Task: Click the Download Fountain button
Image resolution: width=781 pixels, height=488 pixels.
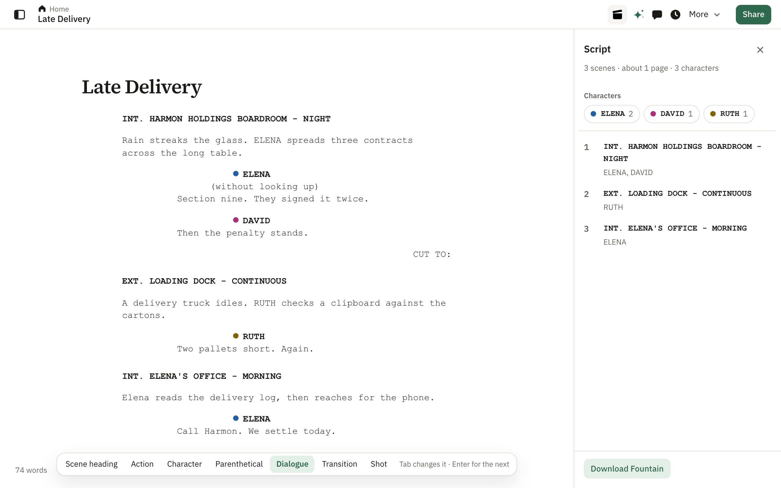Action: pyautogui.click(x=627, y=469)
